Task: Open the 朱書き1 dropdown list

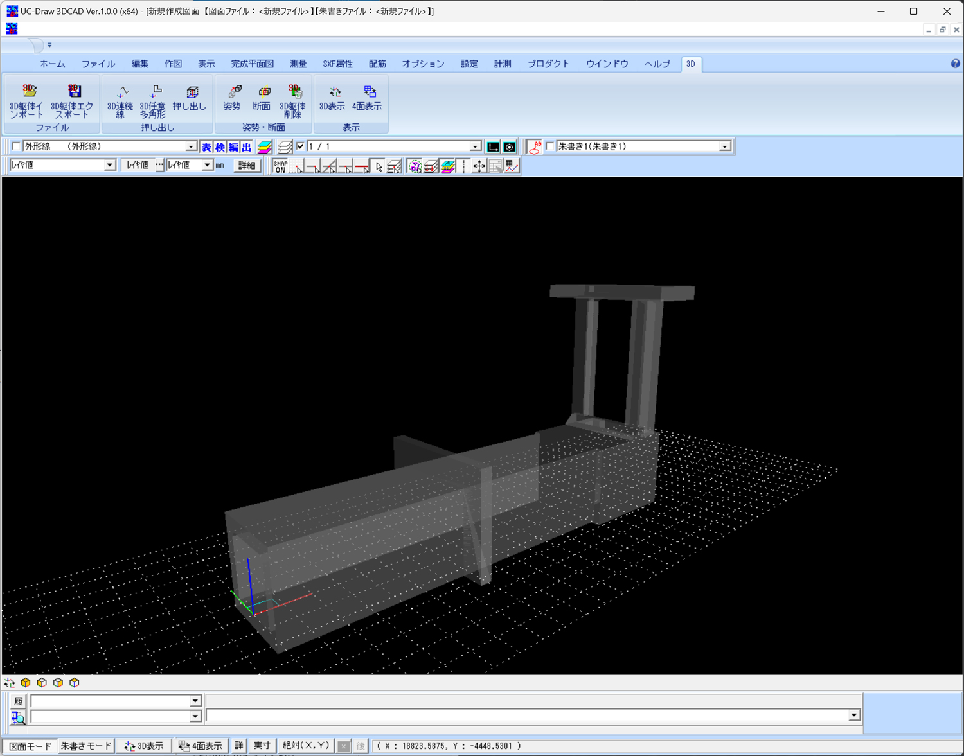Action: (724, 147)
